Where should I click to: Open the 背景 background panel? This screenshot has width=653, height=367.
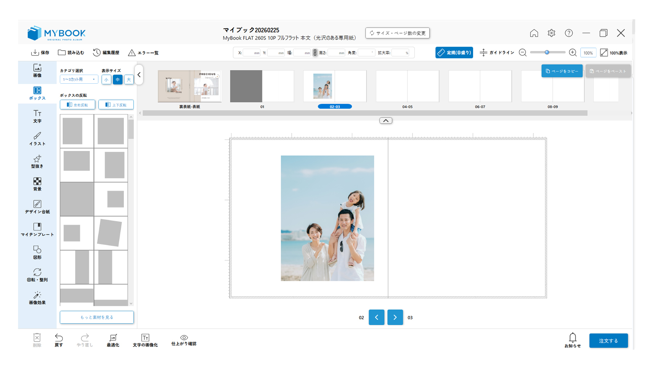37,184
